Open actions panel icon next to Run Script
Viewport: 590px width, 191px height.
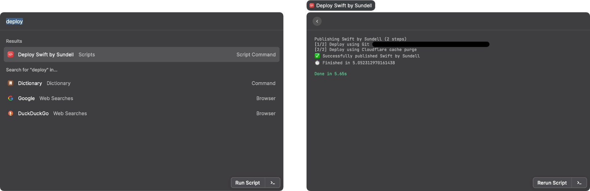273,183
